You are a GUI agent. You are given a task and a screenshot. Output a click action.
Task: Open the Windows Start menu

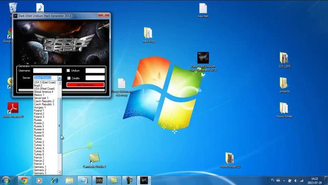click(6, 180)
